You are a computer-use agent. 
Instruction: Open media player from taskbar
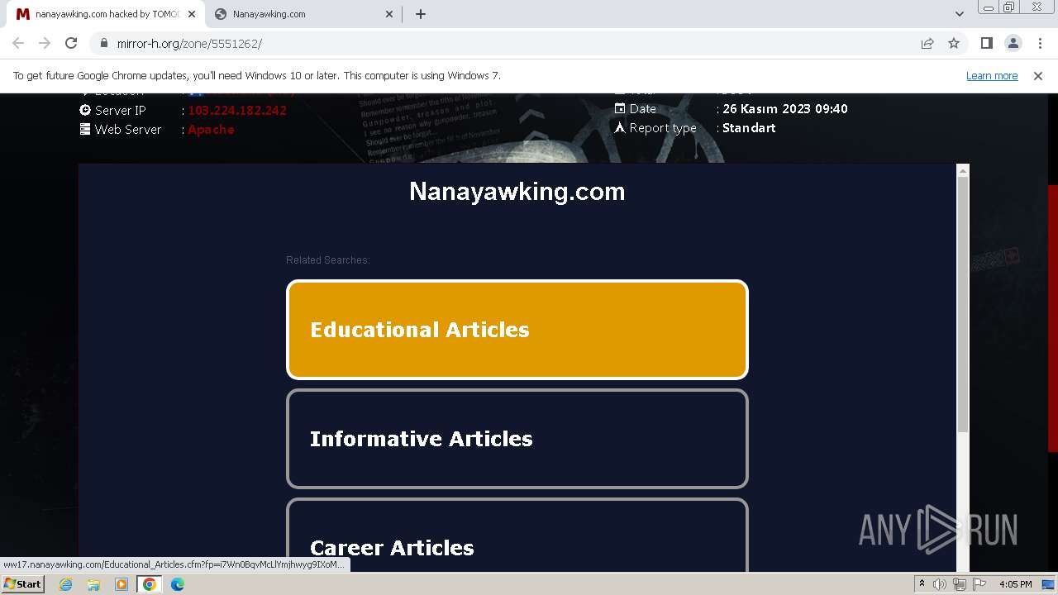122,584
